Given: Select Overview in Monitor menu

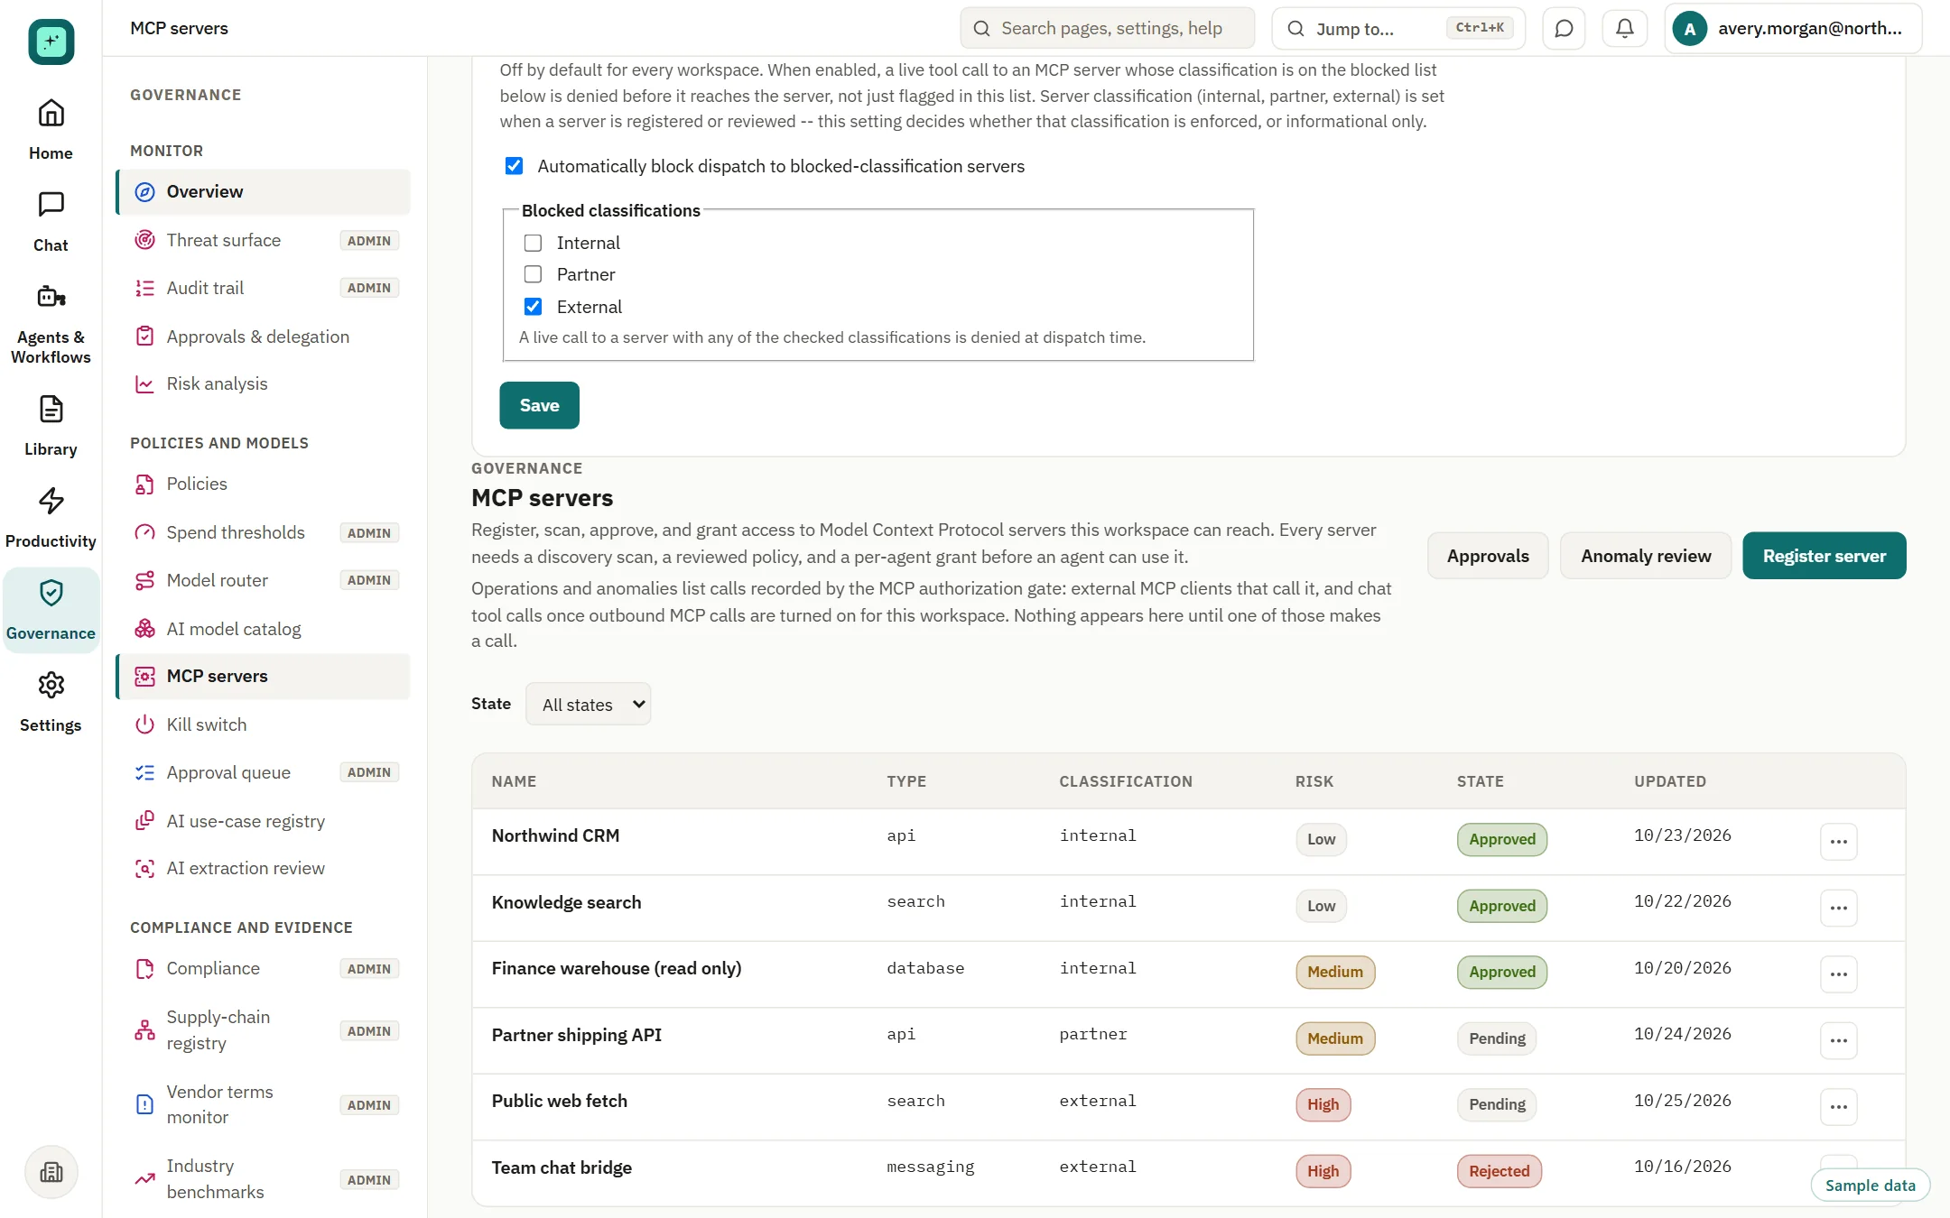Looking at the screenshot, I should (x=264, y=191).
